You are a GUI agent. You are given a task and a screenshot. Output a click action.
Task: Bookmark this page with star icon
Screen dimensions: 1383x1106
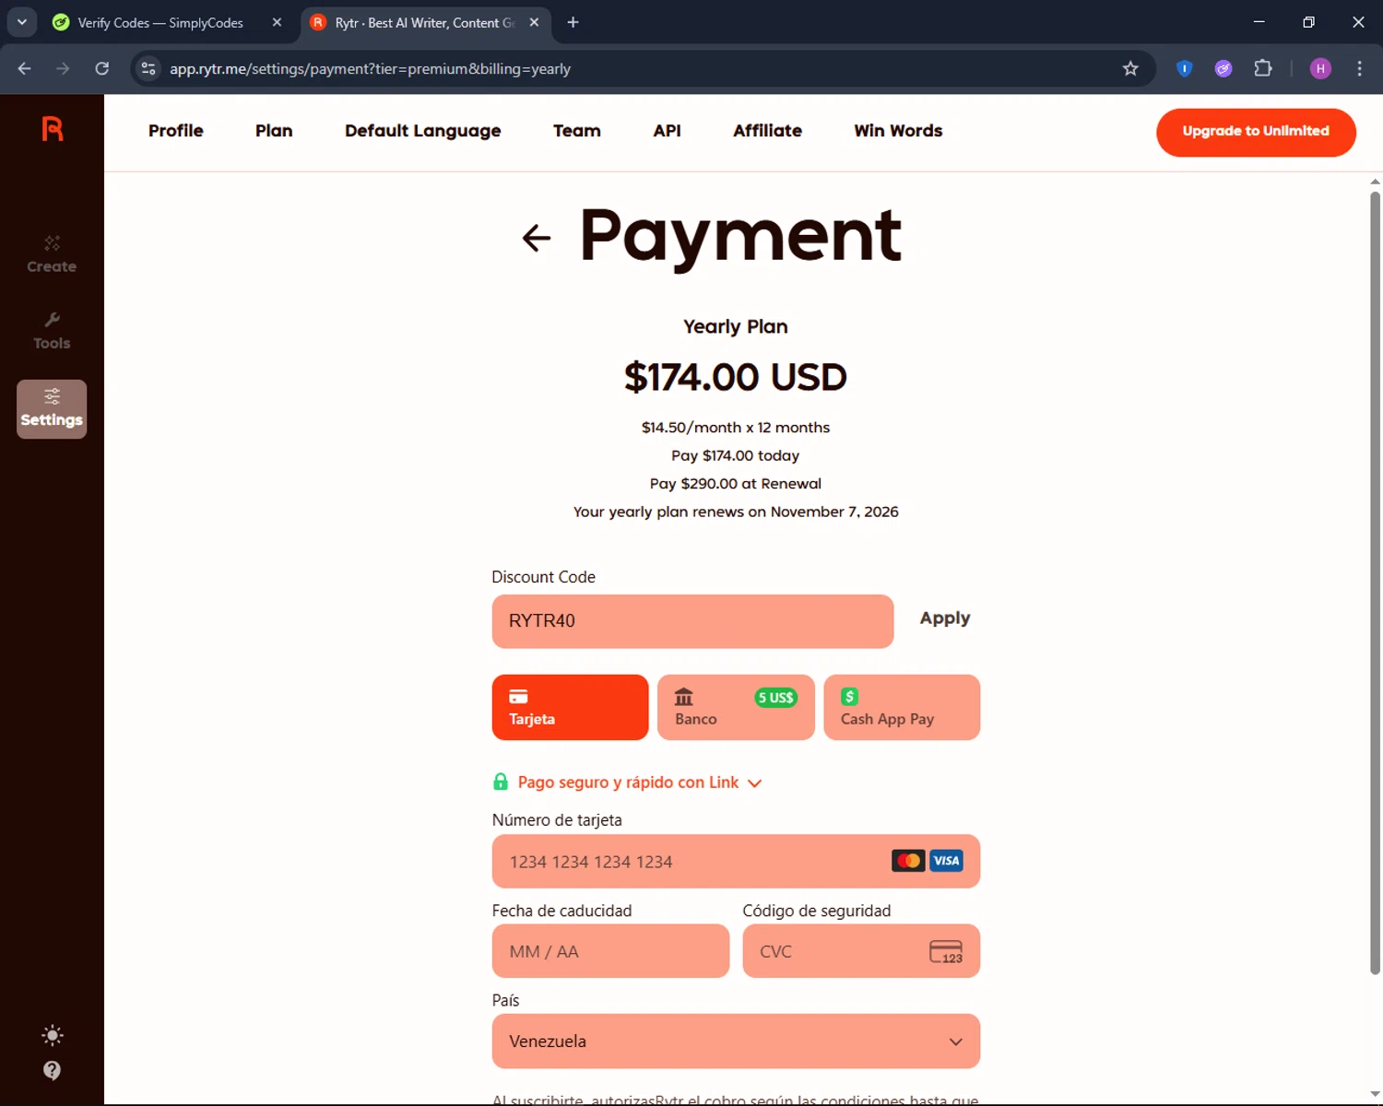point(1130,68)
